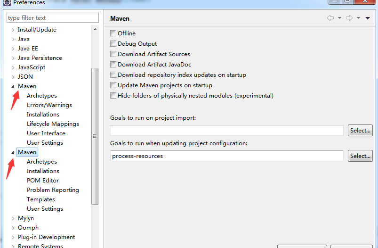This screenshot has height=248, width=378.
Task: Select the Mylyn preference item
Action: pyautogui.click(x=26, y=218)
